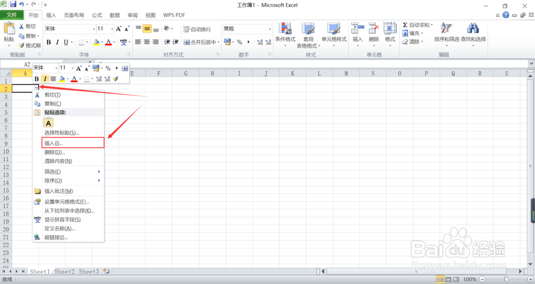Image resolution: width=535 pixels, height=284 pixels.
Task: Click Merge and Center (合并后居中)
Action: coord(200,42)
